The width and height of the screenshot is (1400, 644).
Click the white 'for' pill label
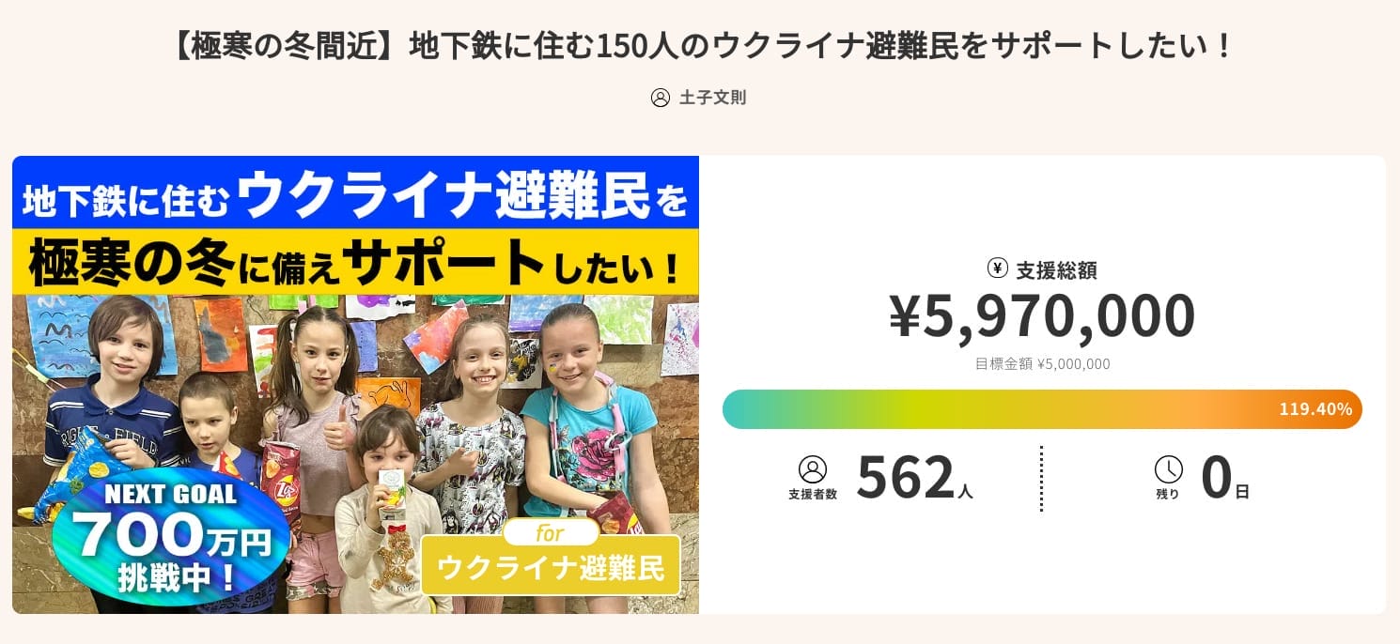pyautogui.click(x=551, y=533)
